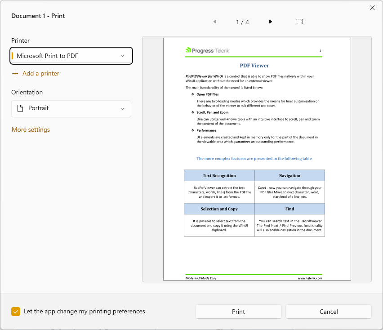
Task: Click the printer dropdown chevron icon
Action: [x=122, y=56]
